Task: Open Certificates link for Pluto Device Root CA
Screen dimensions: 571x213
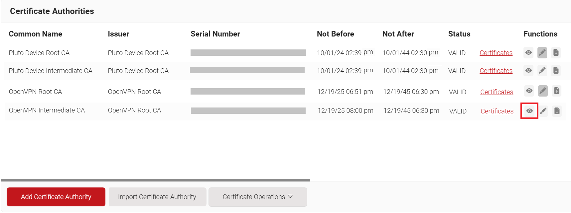Action: (496, 53)
